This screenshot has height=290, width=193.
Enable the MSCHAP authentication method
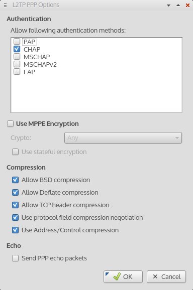pyautogui.click(x=17, y=57)
